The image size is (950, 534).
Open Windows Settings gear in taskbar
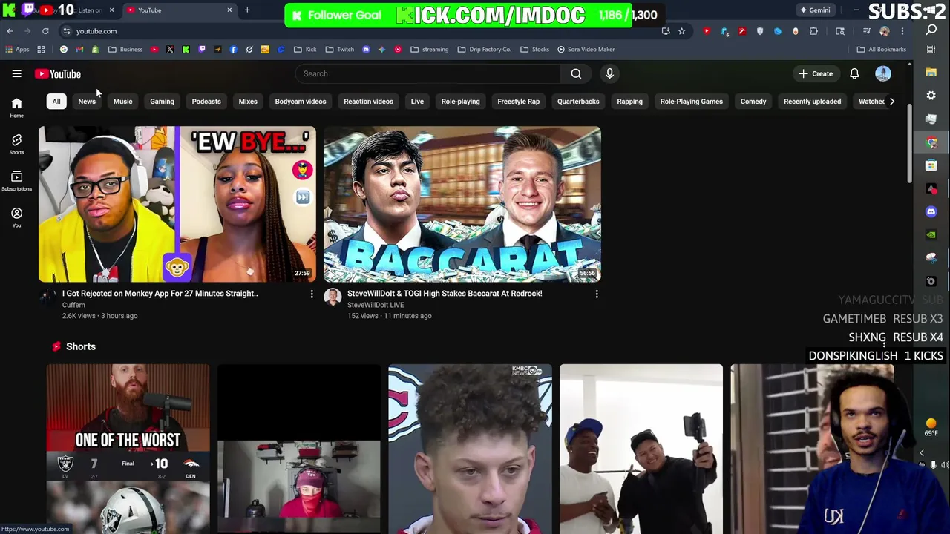[931, 96]
